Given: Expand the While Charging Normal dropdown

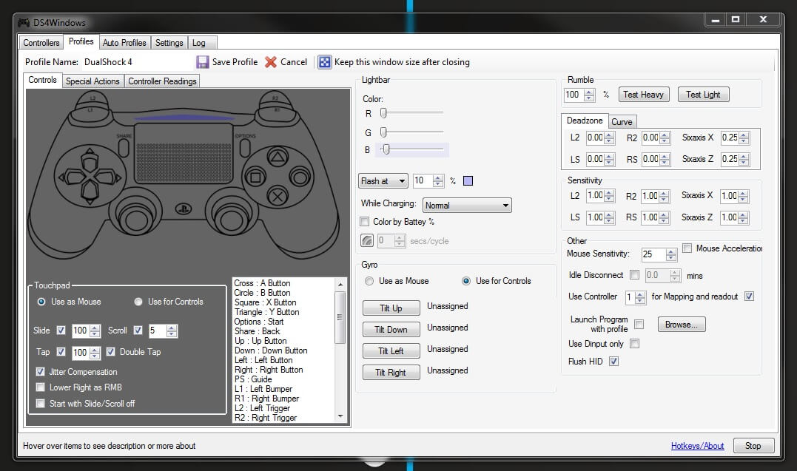Looking at the screenshot, I should pos(467,206).
